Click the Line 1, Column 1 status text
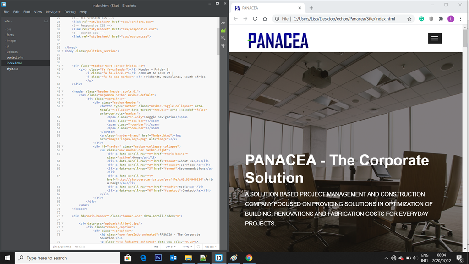The image size is (469, 264). point(62,247)
